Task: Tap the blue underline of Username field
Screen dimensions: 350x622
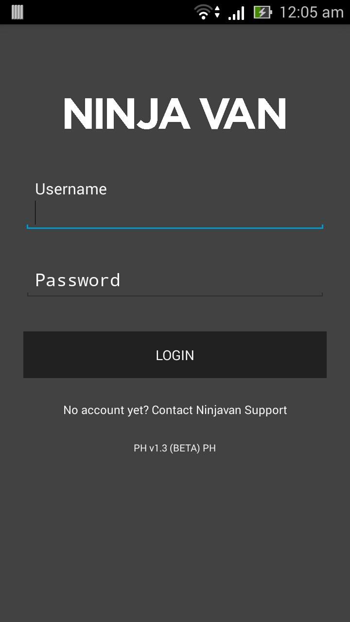Action: [x=175, y=227]
